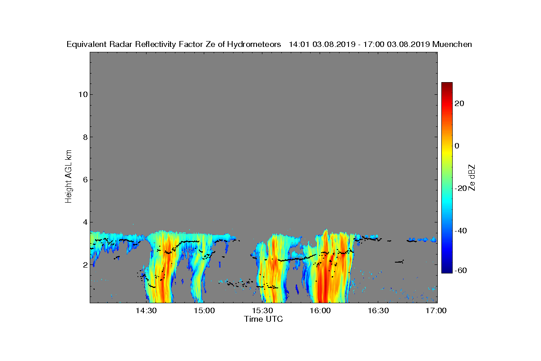Click the 2 km height tick label
This screenshot has width=541, height=361.
pyautogui.click(x=85, y=265)
